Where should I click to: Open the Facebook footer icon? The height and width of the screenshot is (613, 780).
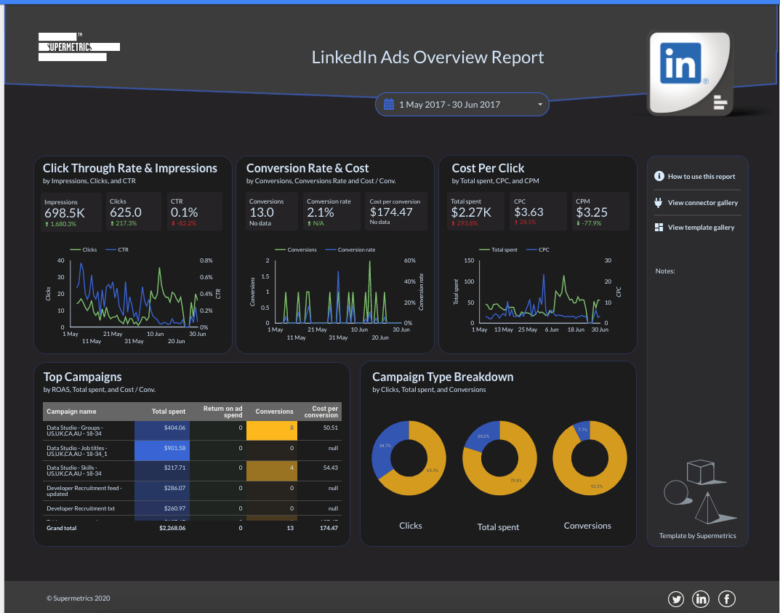[727, 598]
